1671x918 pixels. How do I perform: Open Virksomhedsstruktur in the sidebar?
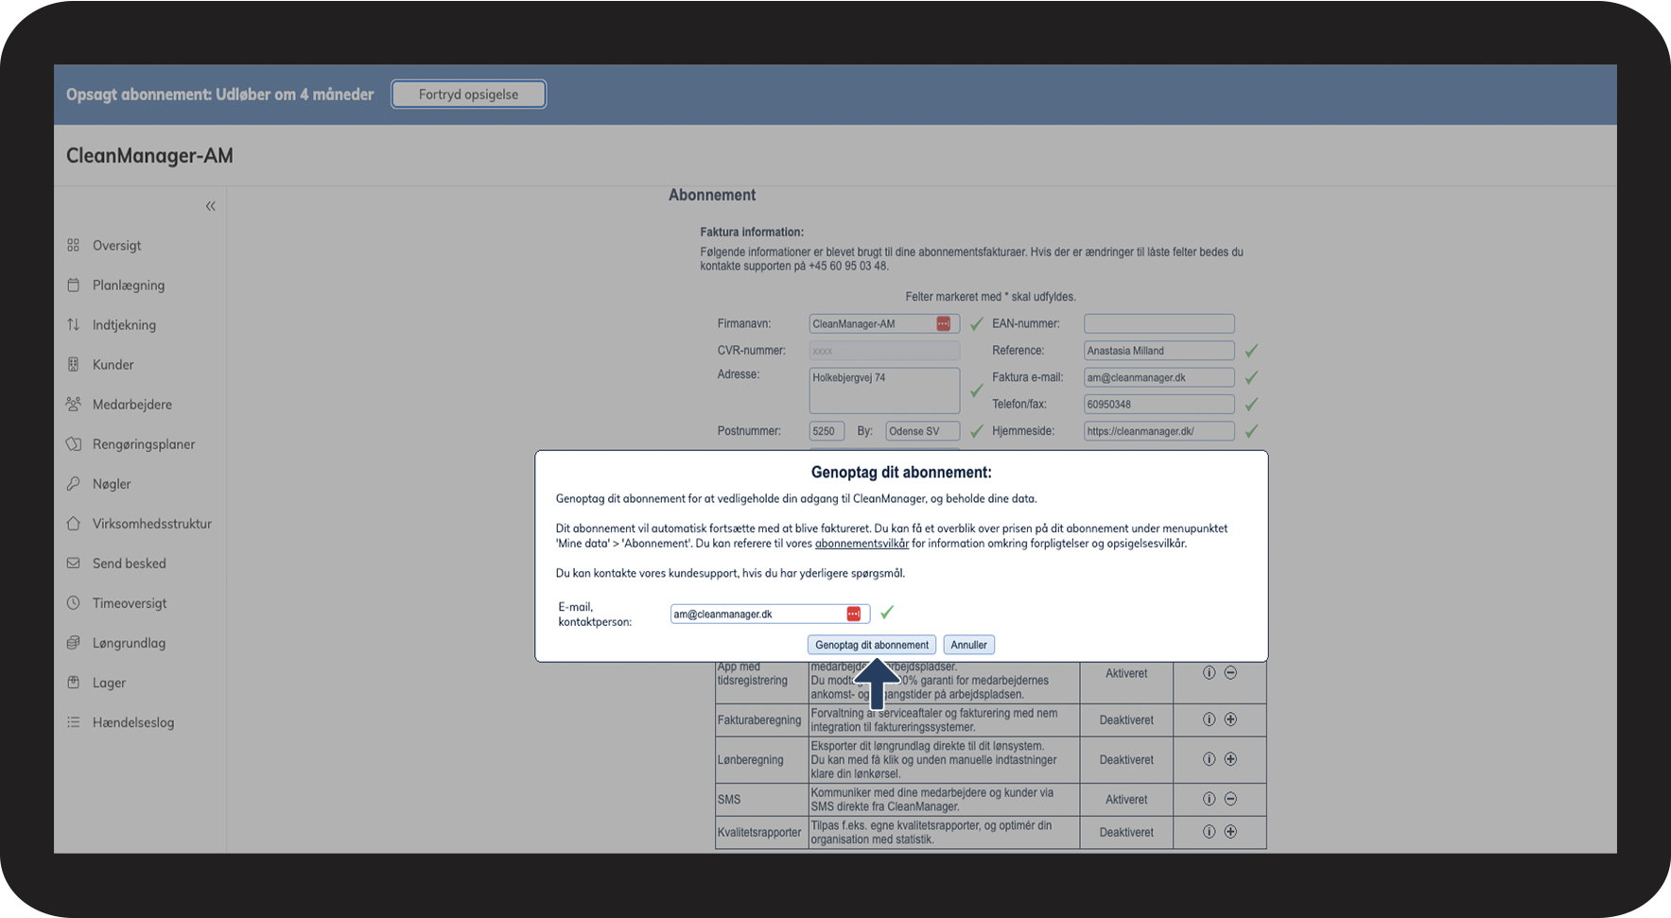(151, 524)
